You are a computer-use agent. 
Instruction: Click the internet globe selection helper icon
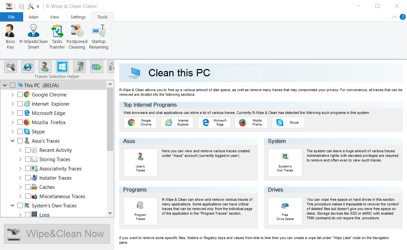[28, 67]
